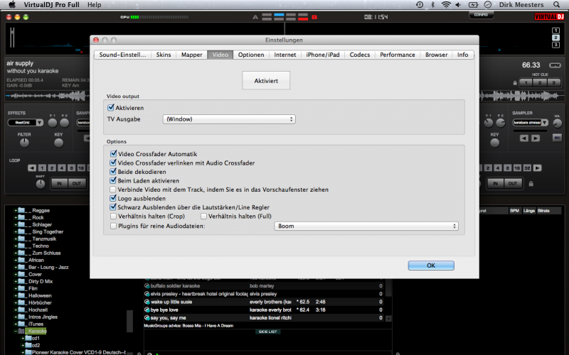Expand the Techno folder
The height and width of the screenshot is (355, 569).
click(16, 246)
